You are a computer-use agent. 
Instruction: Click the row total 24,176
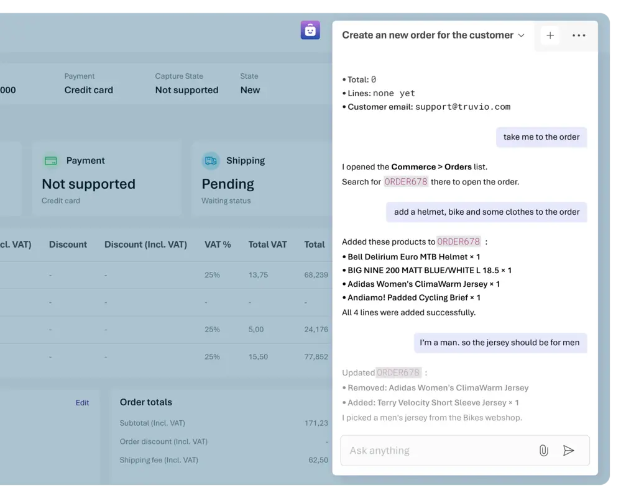pyautogui.click(x=316, y=329)
